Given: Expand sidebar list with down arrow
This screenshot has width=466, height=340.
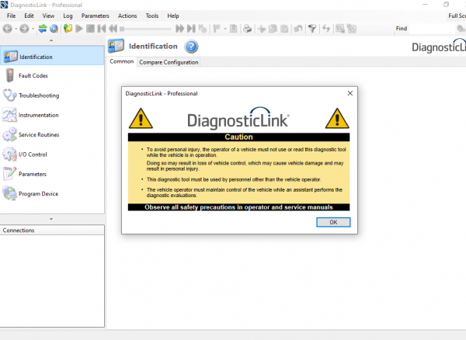Looking at the screenshot, I should (51, 219).
